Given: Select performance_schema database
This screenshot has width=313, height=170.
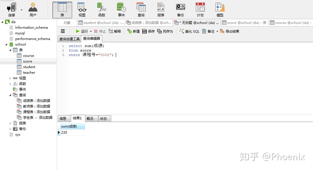Looking at the screenshot, I should (33, 39).
